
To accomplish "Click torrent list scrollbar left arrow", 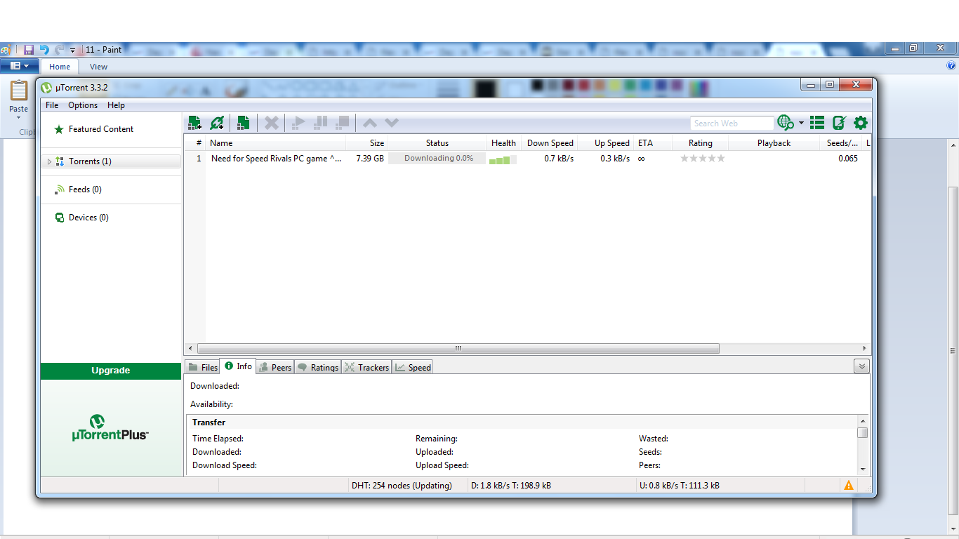I will pyautogui.click(x=190, y=348).
